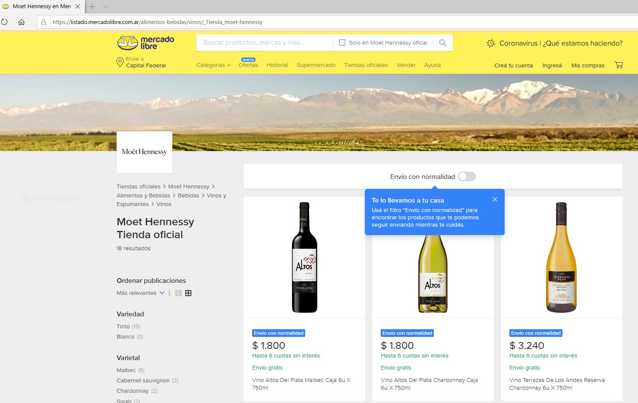Switch to grid view layout icon

point(188,293)
